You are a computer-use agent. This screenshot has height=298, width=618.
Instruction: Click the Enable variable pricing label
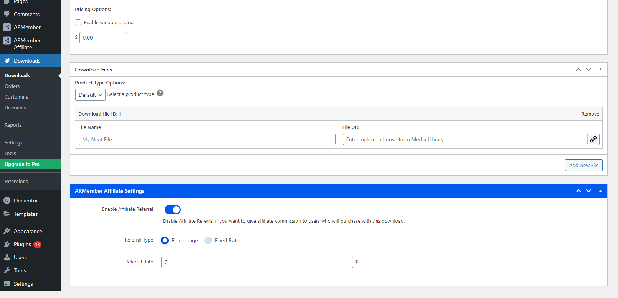click(109, 22)
